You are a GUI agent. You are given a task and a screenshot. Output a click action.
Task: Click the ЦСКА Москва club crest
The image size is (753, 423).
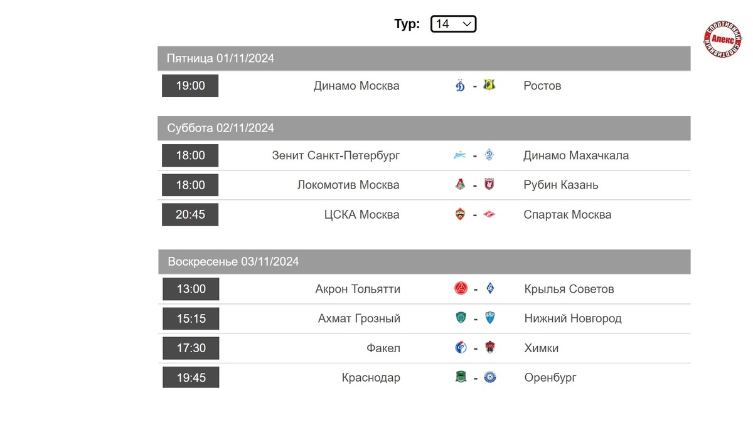point(460,215)
